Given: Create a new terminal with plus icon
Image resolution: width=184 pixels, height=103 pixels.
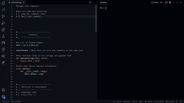Looking at the screenshot, I should 161,2.
